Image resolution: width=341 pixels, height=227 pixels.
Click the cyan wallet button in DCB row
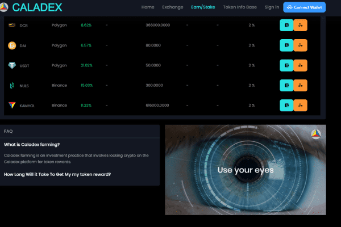[286, 25]
